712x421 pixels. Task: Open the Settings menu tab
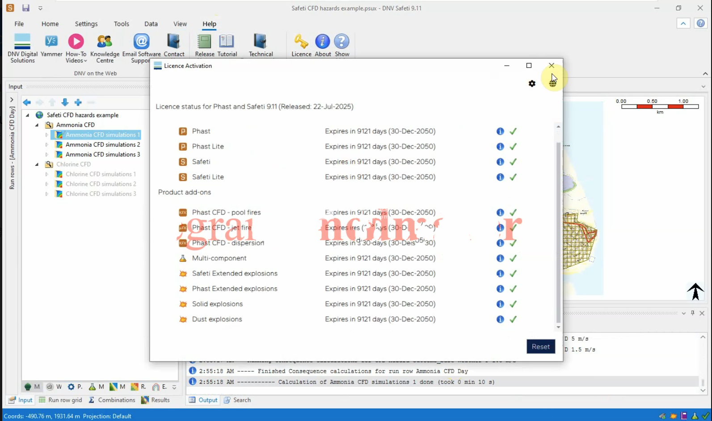point(86,24)
